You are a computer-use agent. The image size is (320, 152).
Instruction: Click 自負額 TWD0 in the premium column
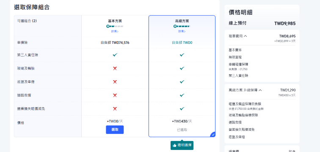pos(182,43)
